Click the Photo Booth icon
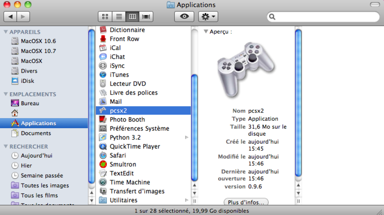This screenshot has width=384, height=215. 103,120
